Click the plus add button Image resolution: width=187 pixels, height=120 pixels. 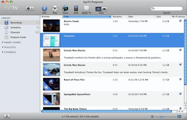click(7, 116)
